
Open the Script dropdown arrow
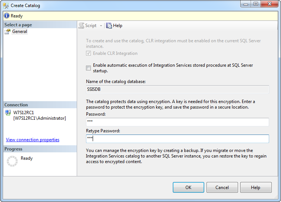coord(101,26)
